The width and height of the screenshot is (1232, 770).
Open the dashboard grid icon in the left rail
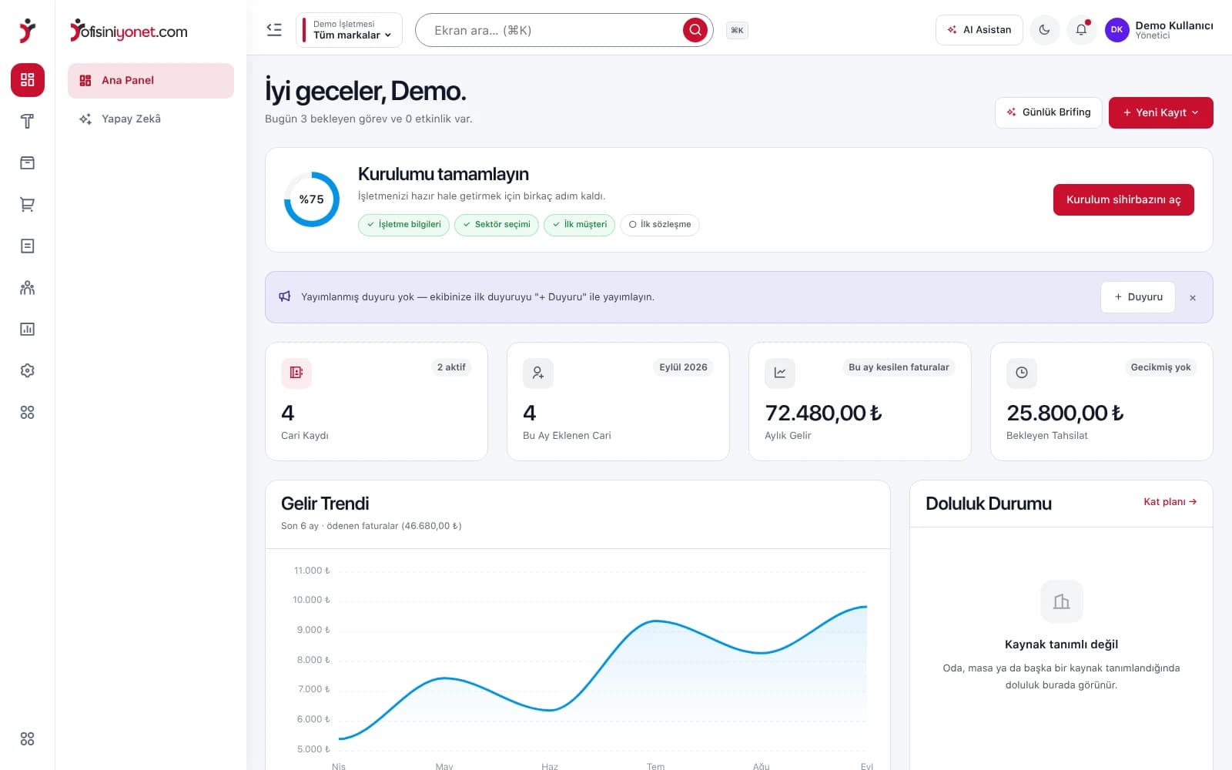28,80
